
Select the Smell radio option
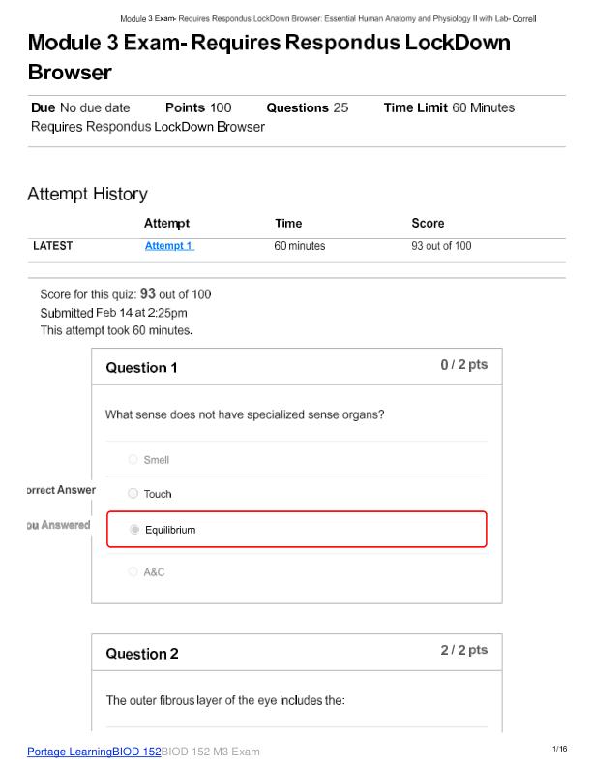click(x=133, y=459)
